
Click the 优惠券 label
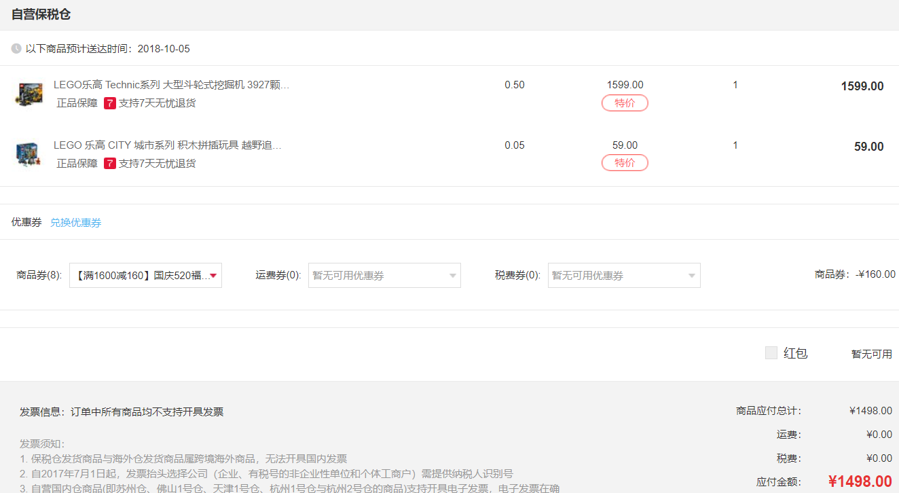pos(26,223)
